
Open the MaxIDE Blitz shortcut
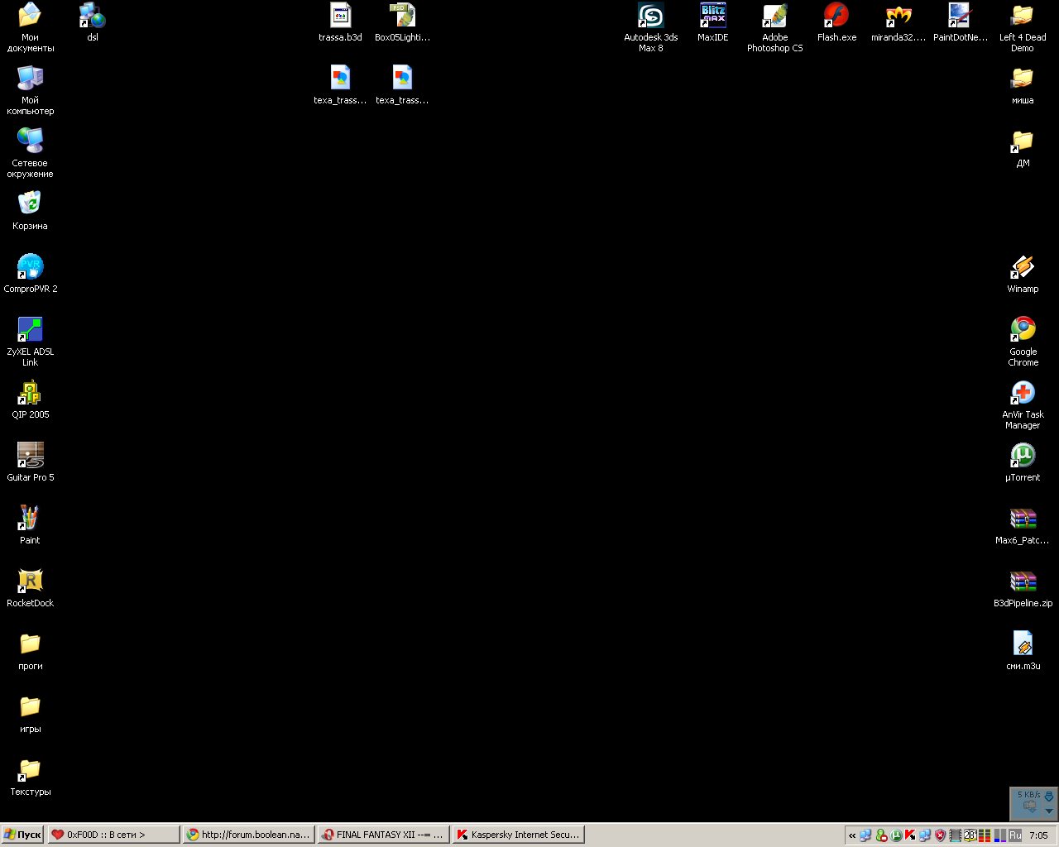tap(712, 17)
